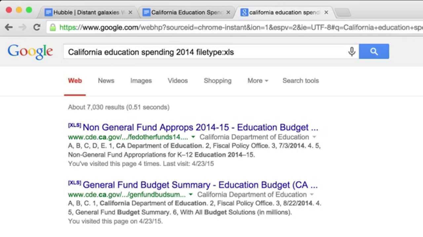Image resolution: width=423 pixels, height=237 pixels.
Task: Close the California Education Spending docs tab
Action: coord(228,13)
